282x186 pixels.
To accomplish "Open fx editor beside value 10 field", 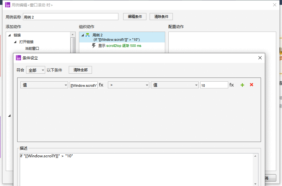I will click(x=231, y=85).
